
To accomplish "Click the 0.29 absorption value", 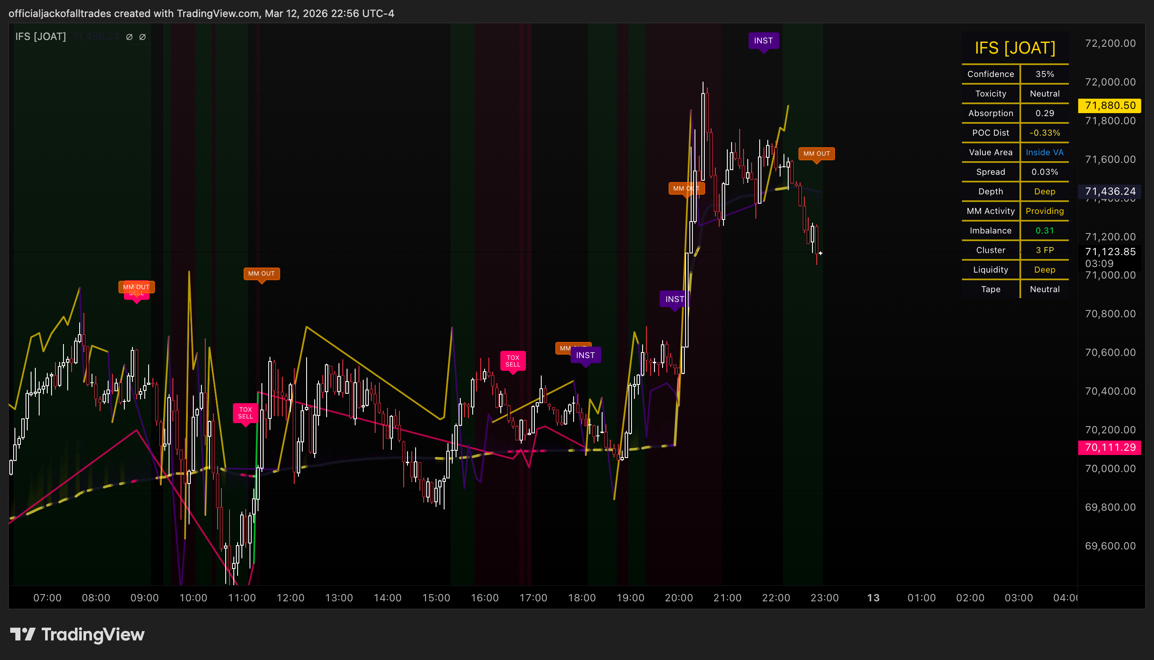I will tap(1045, 113).
